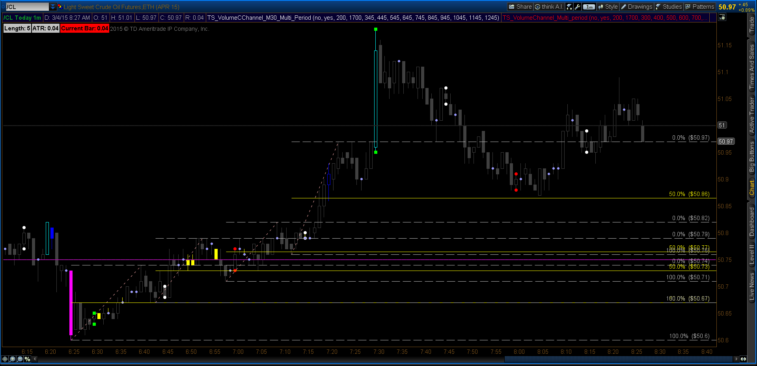Click the red Current Bar: 0.04 label
Screen dimensions: 757x366
85,28
